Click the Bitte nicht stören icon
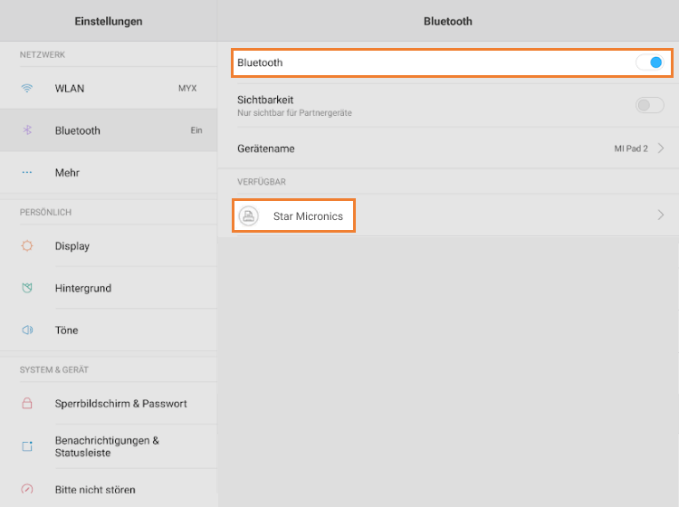679x507 pixels. tap(27, 489)
